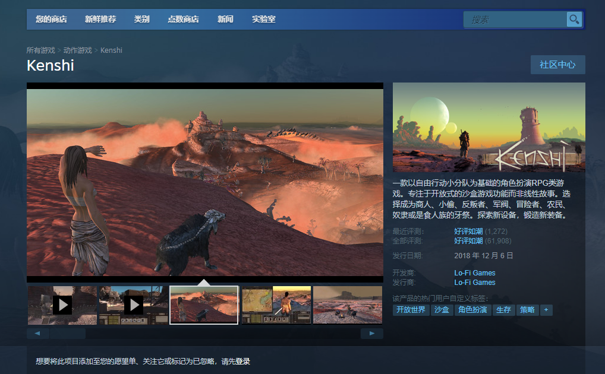This screenshot has width=605, height=374.
Task: Play the first video thumbnail
Action: coord(62,305)
